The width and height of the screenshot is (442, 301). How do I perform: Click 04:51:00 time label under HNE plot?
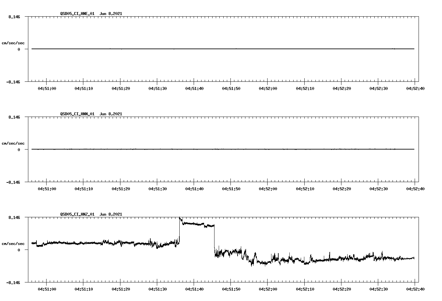point(47,88)
